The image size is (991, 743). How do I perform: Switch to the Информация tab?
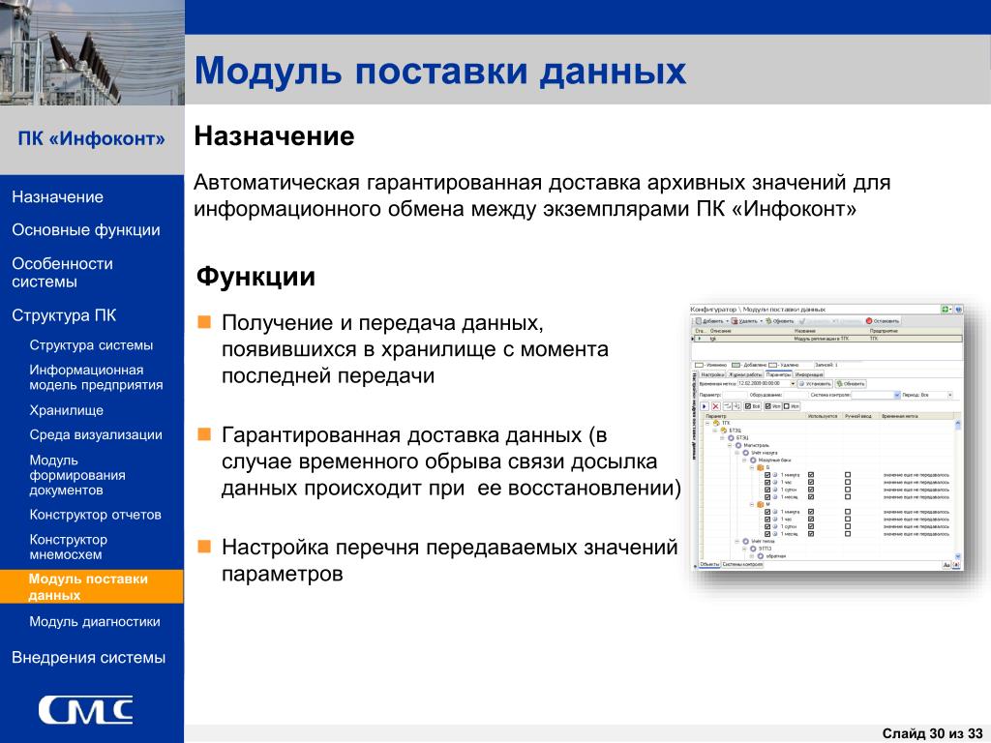pyautogui.click(x=809, y=374)
